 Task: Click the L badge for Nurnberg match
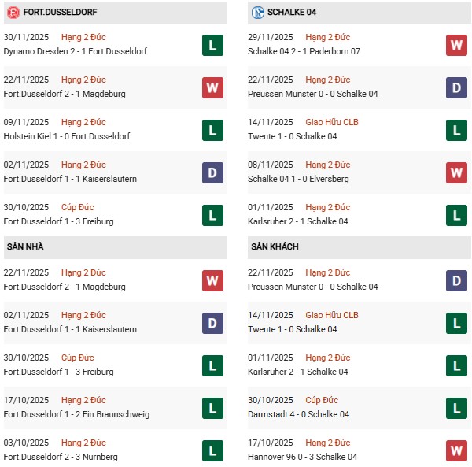pyautogui.click(x=212, y=450)
